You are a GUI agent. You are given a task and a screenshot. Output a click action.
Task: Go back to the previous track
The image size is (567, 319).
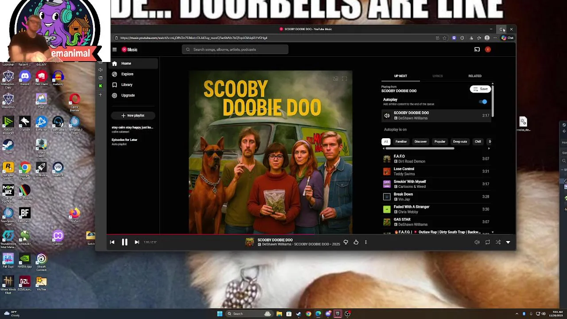(112, 242)
